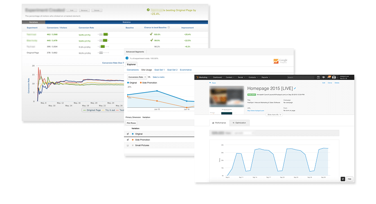This screenshot has width=376, height=204.
Task: Open the Goal Set 2 sub-tab
Action: click(172, 70)
